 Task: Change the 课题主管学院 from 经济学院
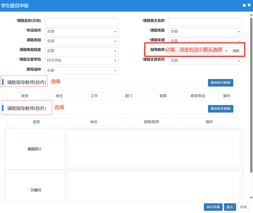point(82,60)
